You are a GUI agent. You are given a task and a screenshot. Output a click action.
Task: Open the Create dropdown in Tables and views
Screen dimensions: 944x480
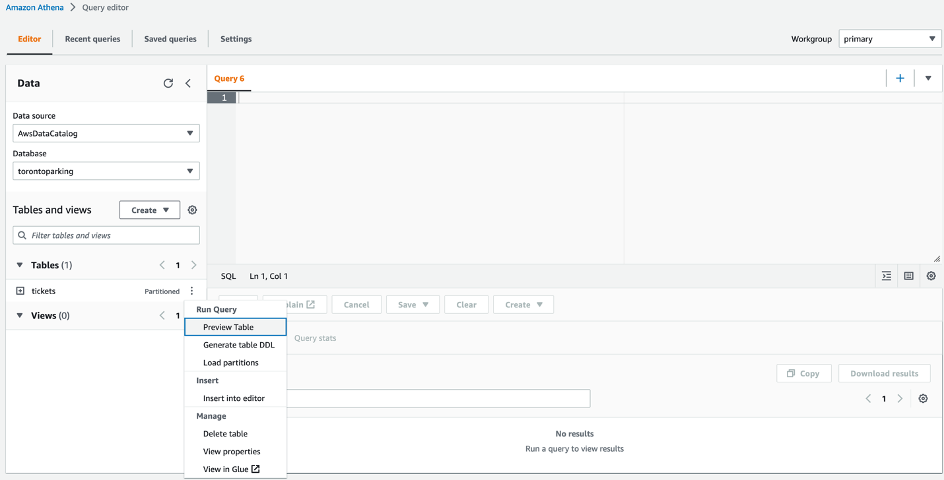click(150, 210)
